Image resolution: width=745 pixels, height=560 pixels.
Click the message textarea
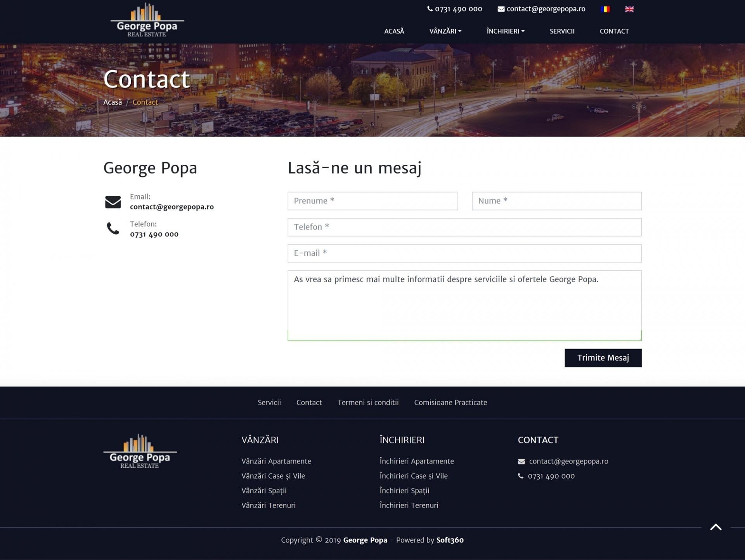click(x=464, y=305)
